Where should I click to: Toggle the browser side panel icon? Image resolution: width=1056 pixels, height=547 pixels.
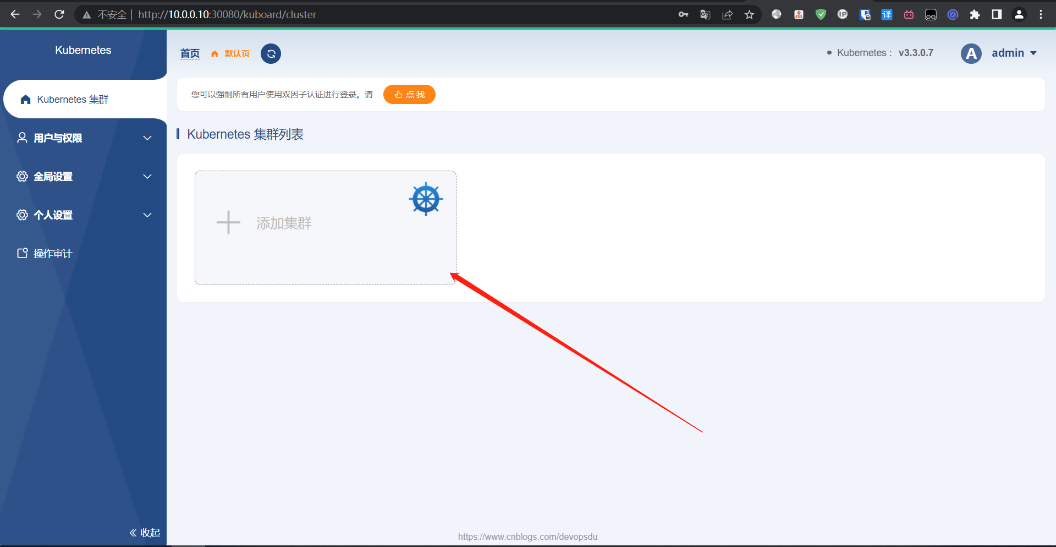(x=997, y=15)
